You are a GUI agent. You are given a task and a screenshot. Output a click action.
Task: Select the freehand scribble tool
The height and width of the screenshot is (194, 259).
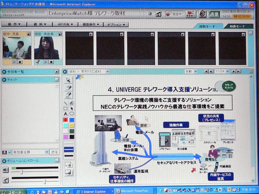[72, 103]
